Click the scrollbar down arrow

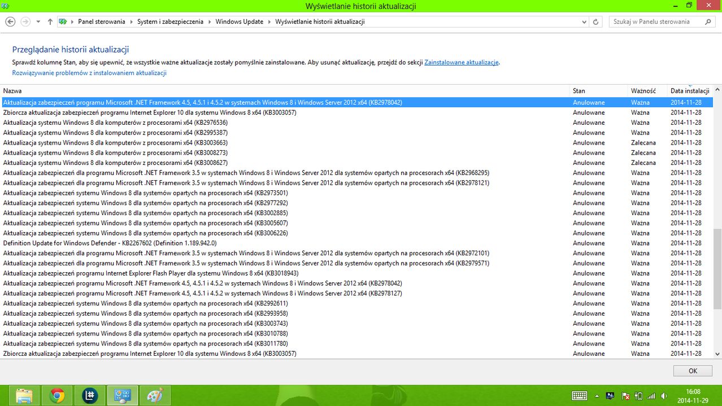point(717,353)
